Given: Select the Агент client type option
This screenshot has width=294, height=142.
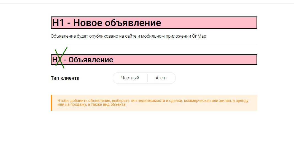Looking at the screenshot, I should pos(161,78).
